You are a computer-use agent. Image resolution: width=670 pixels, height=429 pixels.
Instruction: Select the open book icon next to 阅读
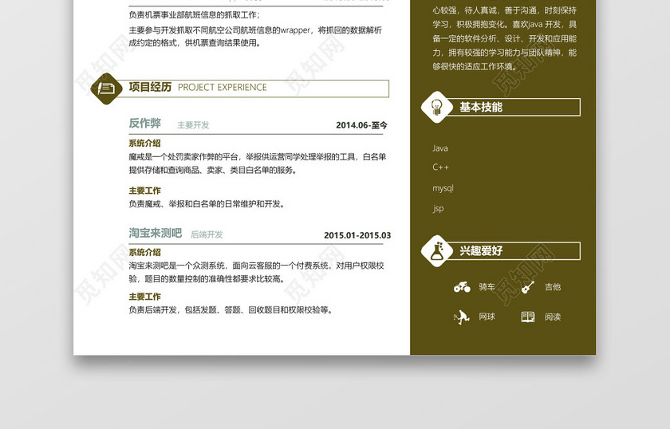[x=528, y=317]
